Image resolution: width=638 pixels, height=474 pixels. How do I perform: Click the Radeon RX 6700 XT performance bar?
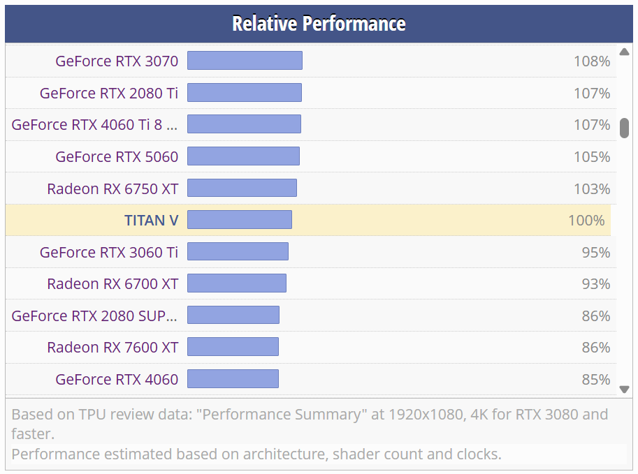pos(237,284)
